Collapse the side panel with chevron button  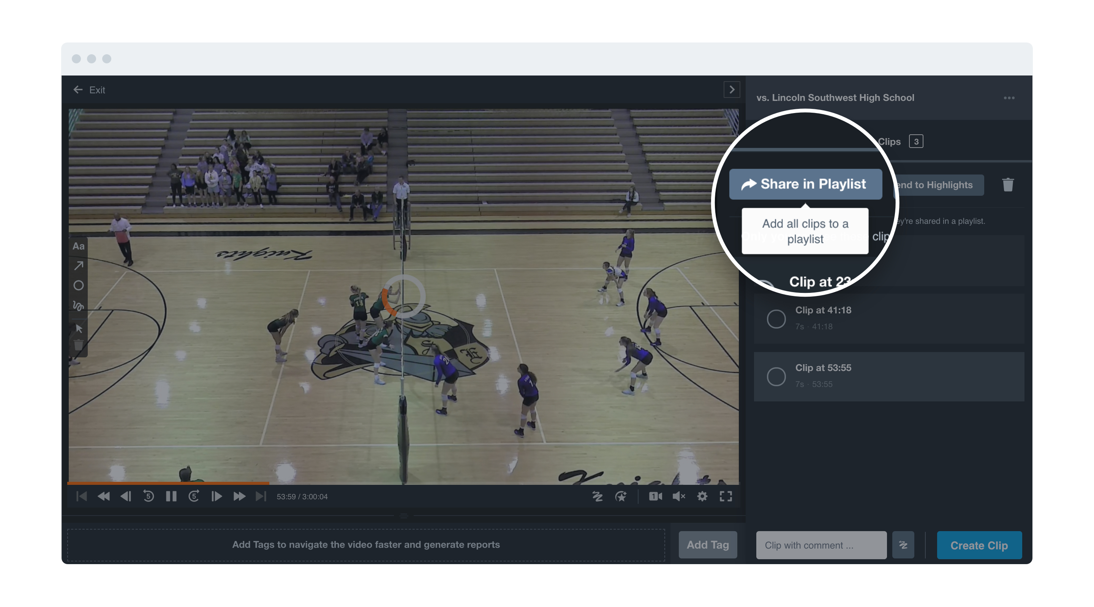[x=731, y=90]
